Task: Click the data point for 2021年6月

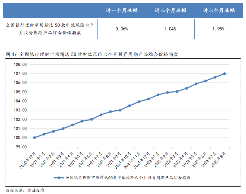Action: click(x=91, y=119)
